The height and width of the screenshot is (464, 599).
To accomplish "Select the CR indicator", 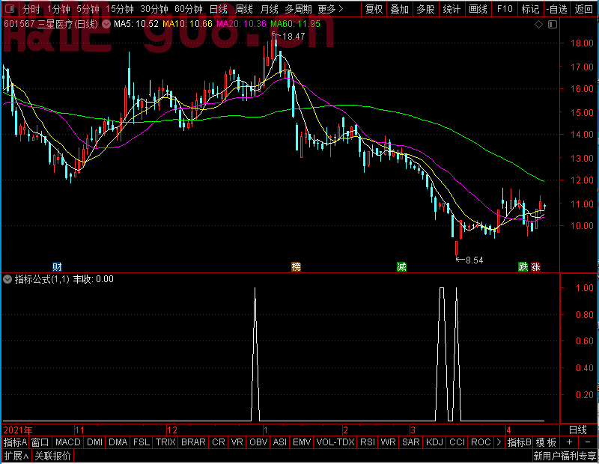I will pyautogui.click(x=219, y=442).
